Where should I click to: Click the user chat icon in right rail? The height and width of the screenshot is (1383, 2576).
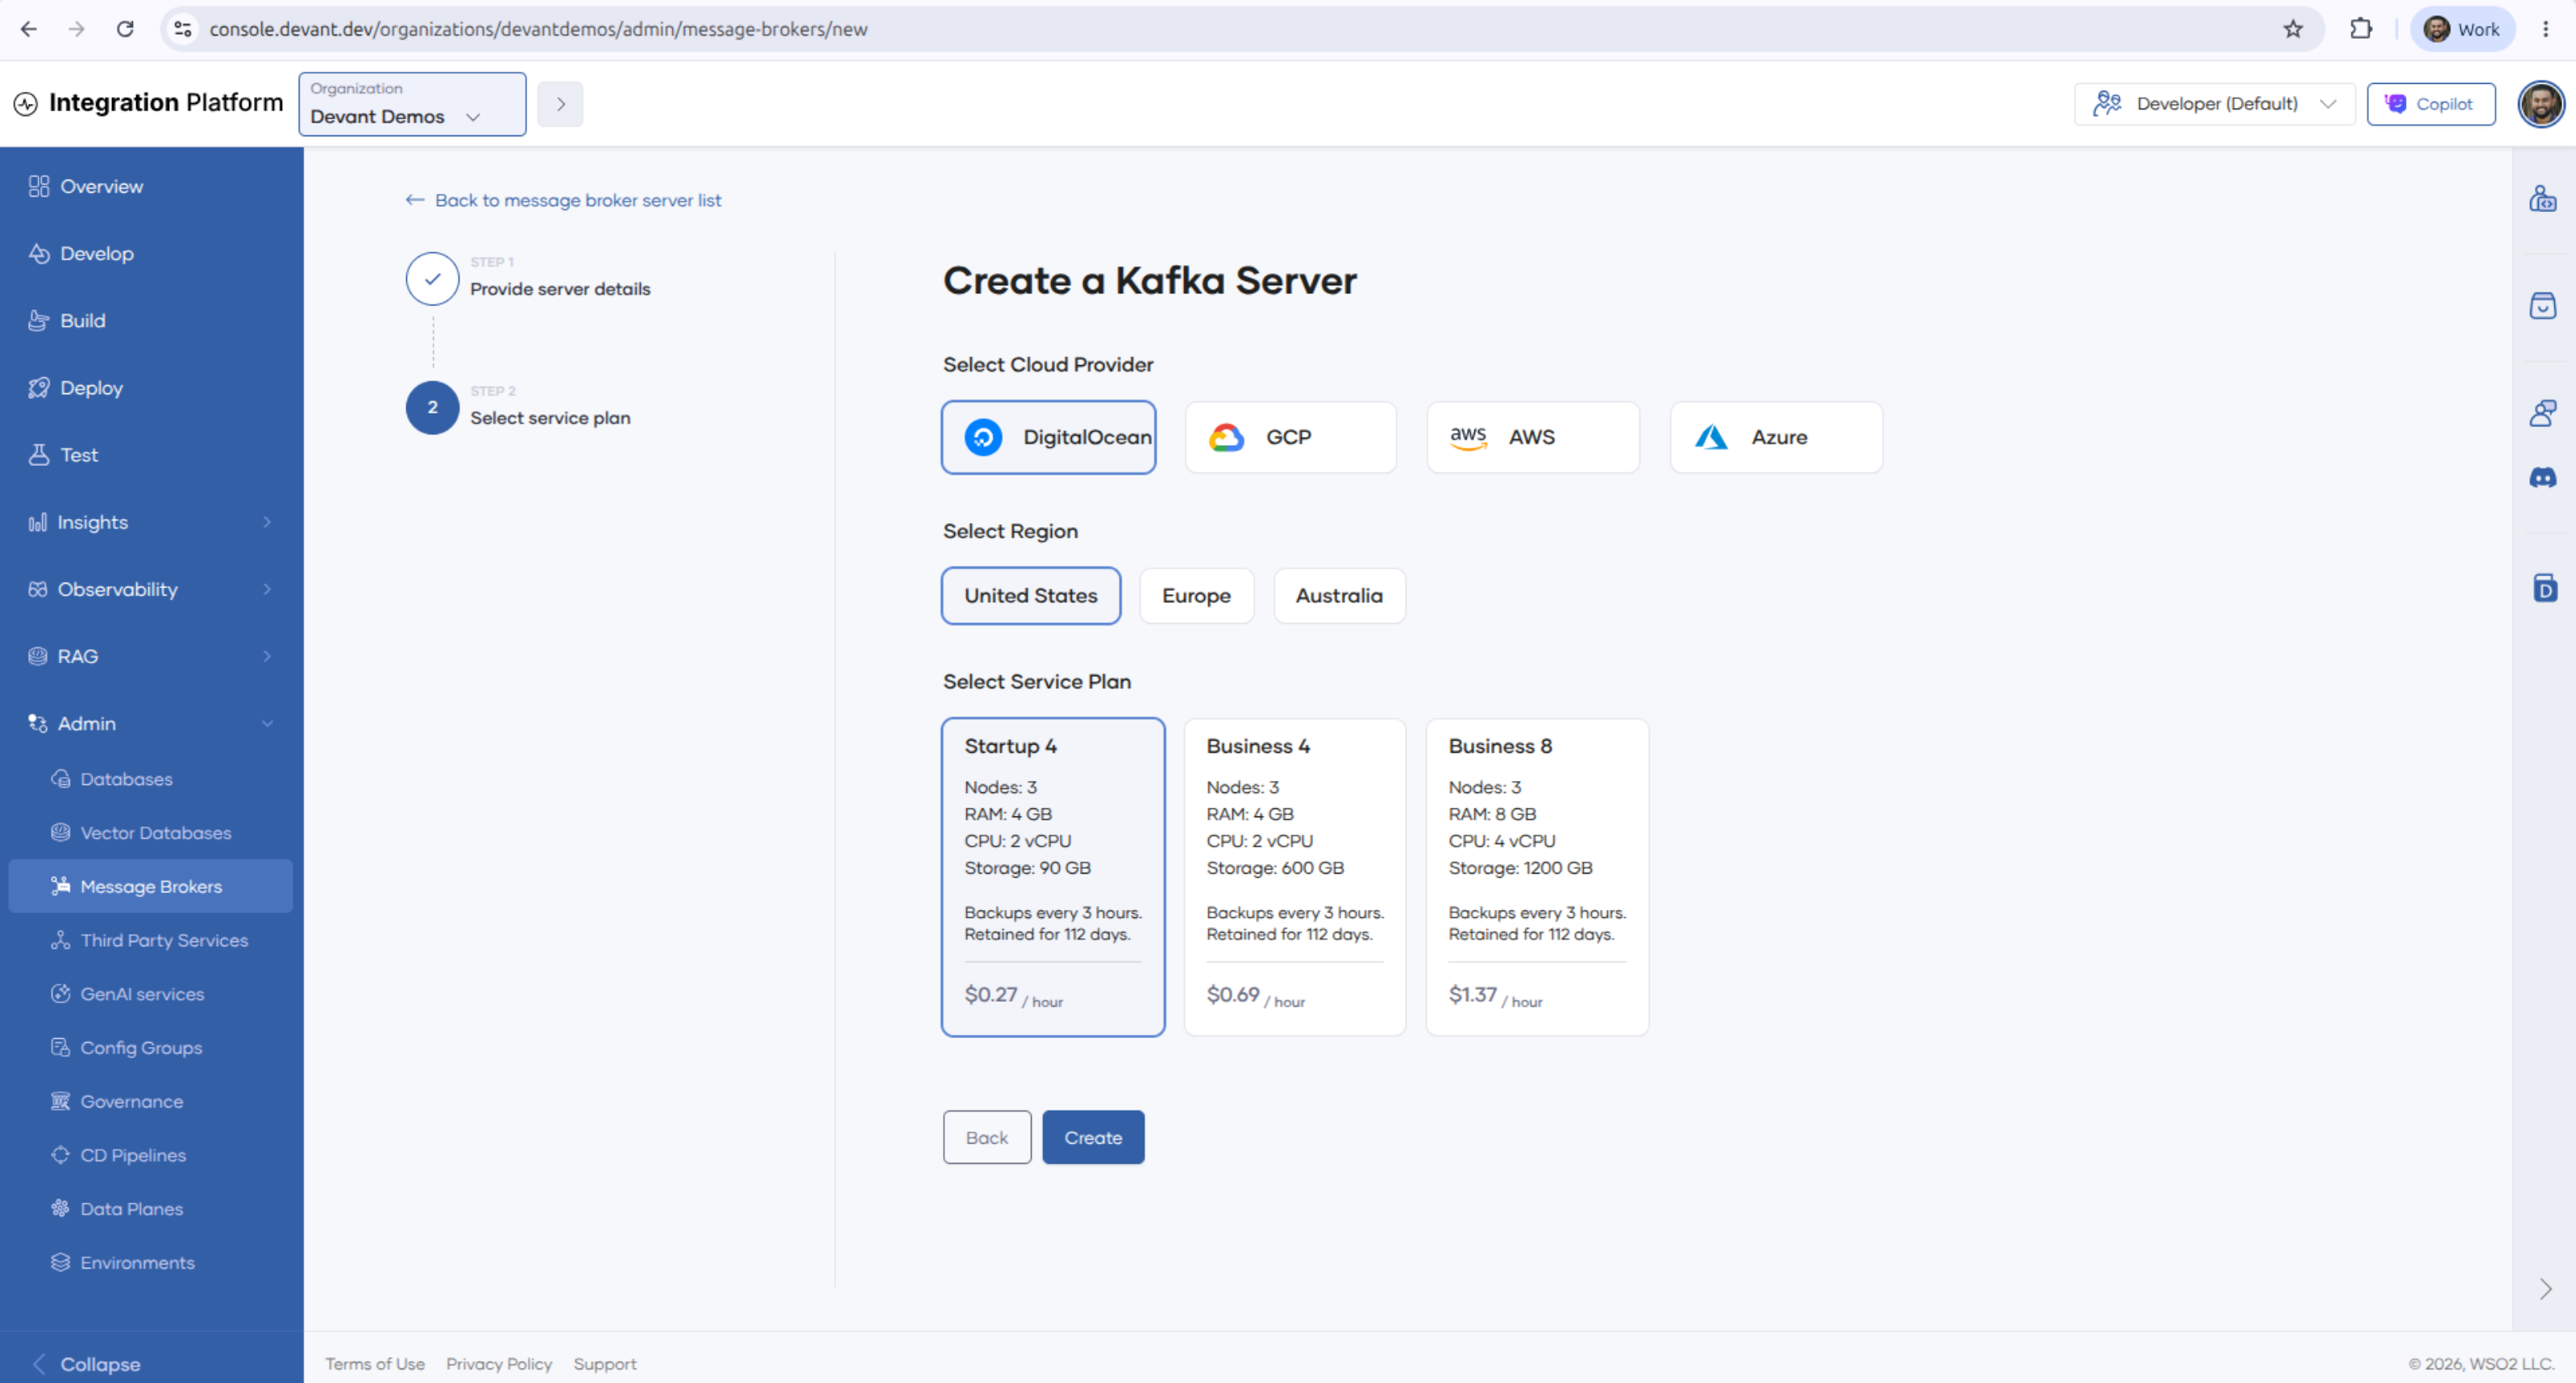[x=2543, y=412]
